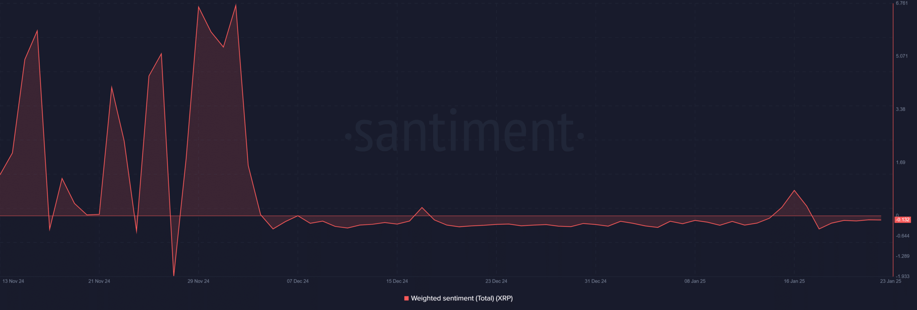Image resolution: width=917 pixels, height=310 pixels.
Task: Select the 08 Jan 25 date label
Action: point(695,281)
